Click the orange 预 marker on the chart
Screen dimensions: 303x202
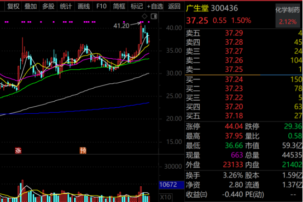83,150
